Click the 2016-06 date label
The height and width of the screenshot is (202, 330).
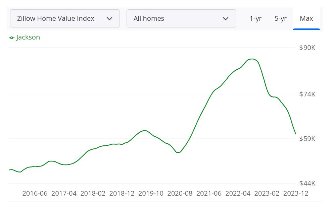[x=35, y=193]
